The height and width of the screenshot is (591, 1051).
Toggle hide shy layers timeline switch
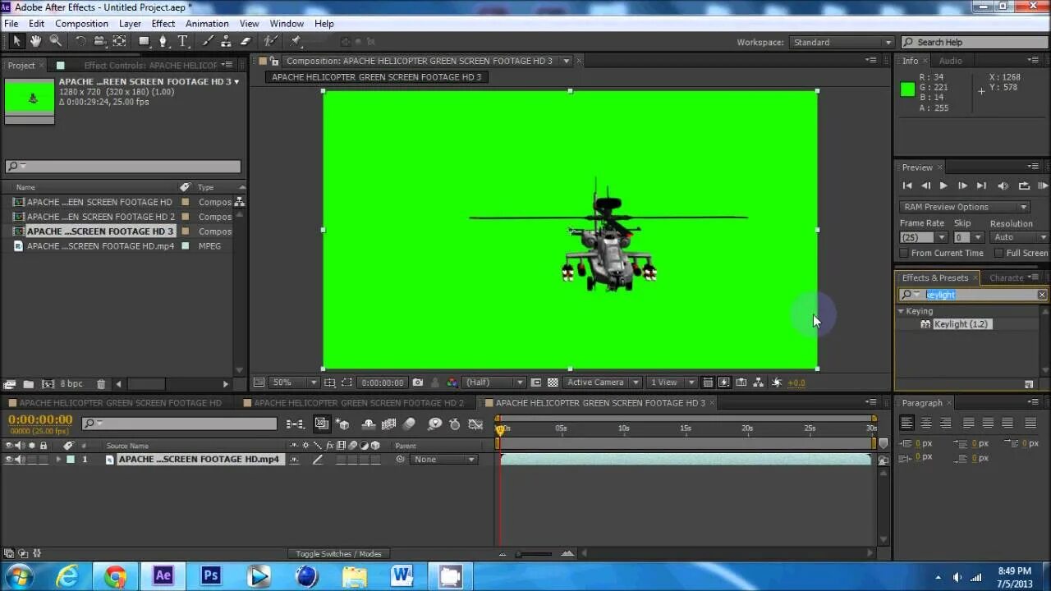pos(369,424)
